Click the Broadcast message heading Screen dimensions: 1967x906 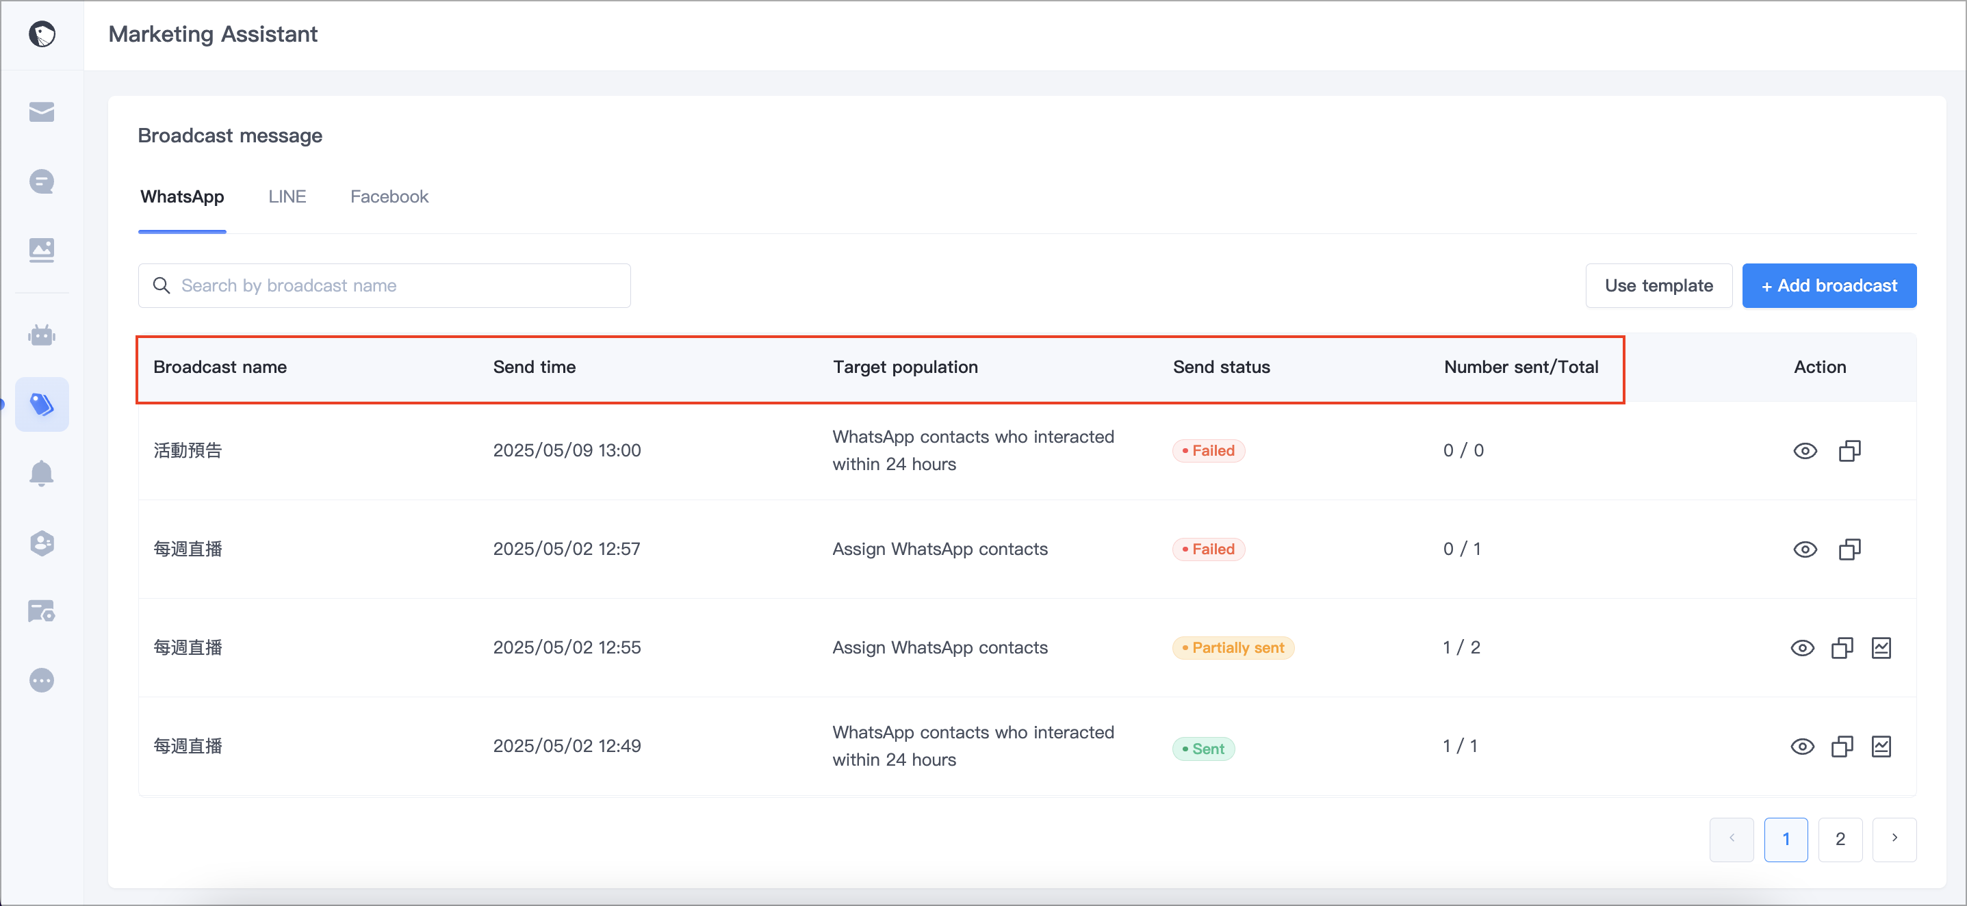(x=230, y=136)
